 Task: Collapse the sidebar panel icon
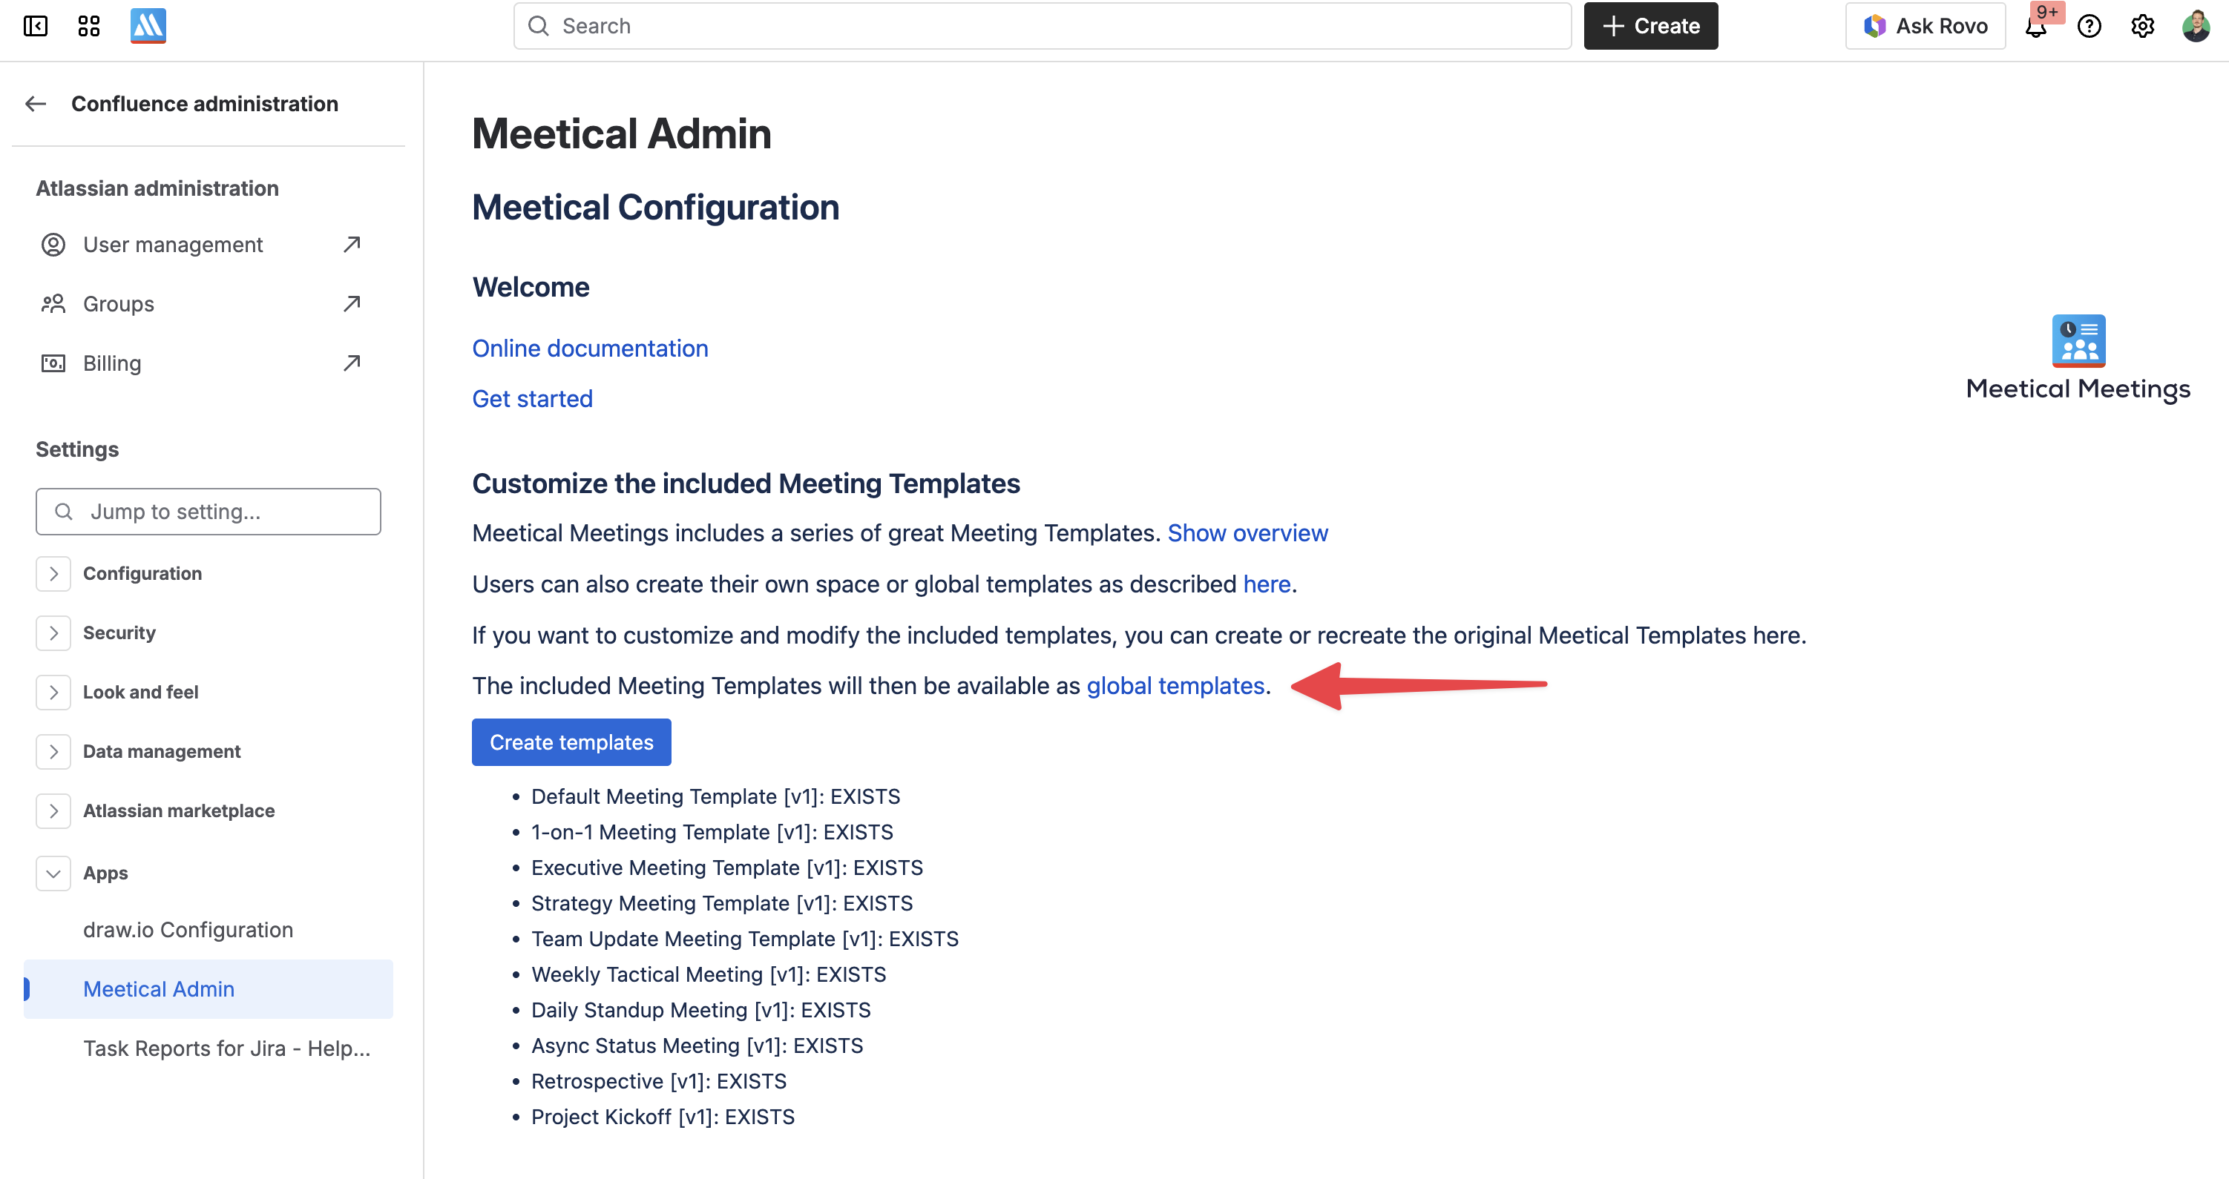pos(36,26)
